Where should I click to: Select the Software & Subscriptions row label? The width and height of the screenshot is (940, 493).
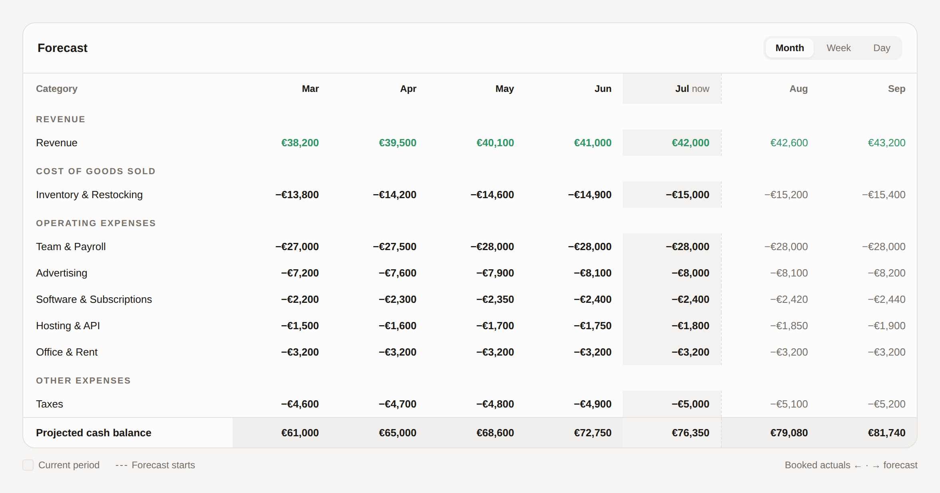[x=94, y=299]
